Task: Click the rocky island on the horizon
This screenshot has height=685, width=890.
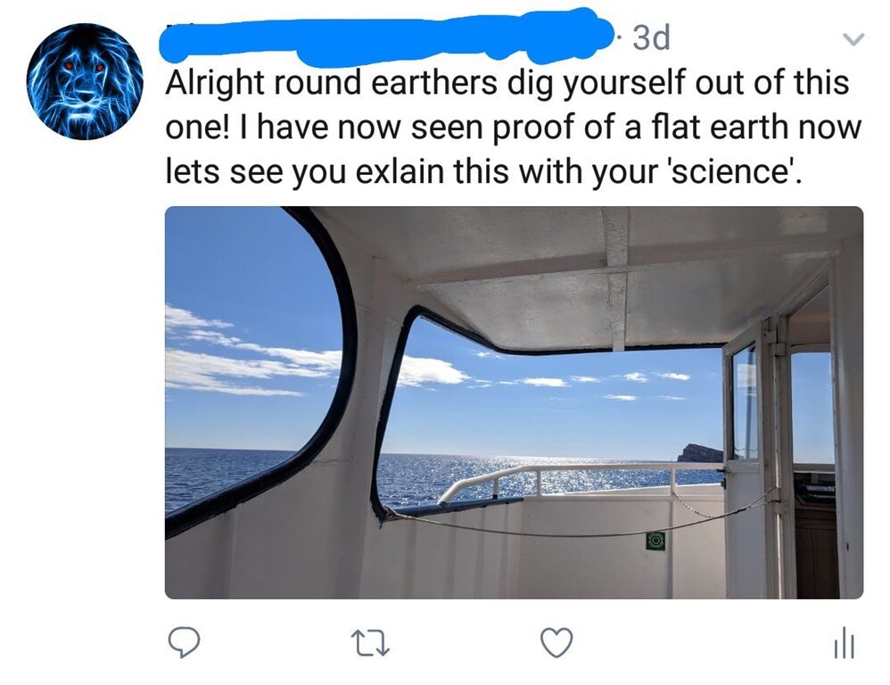Action: (700, 453)
